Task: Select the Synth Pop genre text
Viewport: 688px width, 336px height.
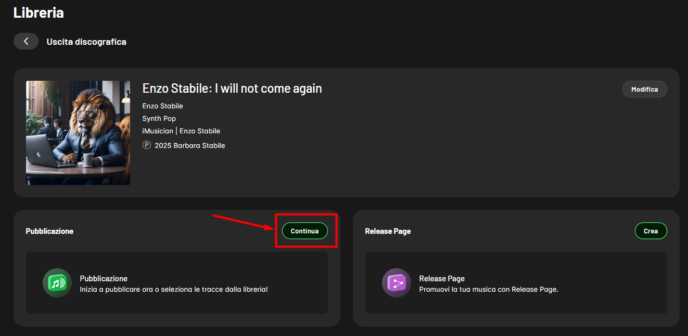Action: click(159, 118)
